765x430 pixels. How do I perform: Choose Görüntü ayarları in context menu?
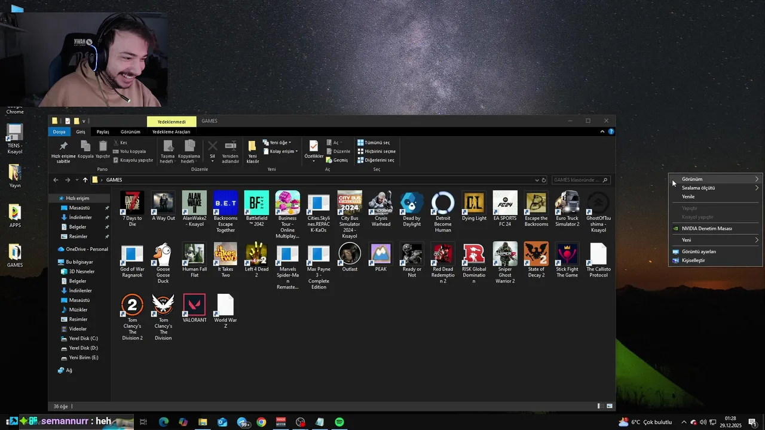tap(715, 251)
